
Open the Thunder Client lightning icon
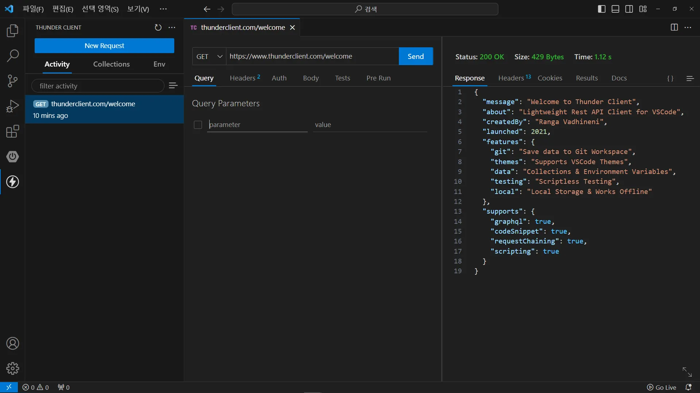point(13,182)
